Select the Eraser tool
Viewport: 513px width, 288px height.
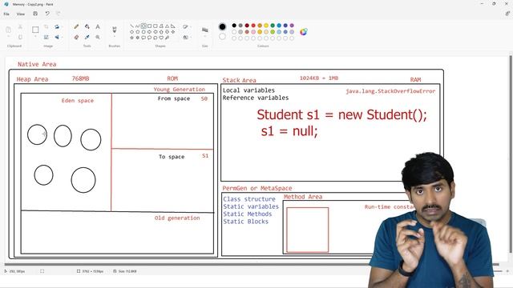point(76,38)
